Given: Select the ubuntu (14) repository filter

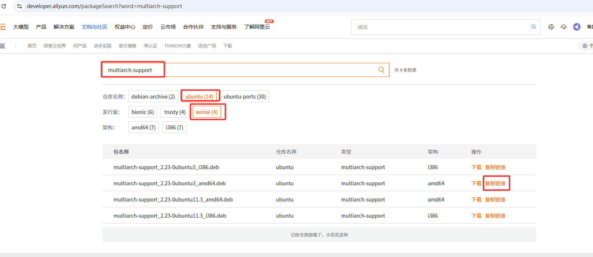Looking at the screenshot, I should pyautogui.click(x=199, y=96).
